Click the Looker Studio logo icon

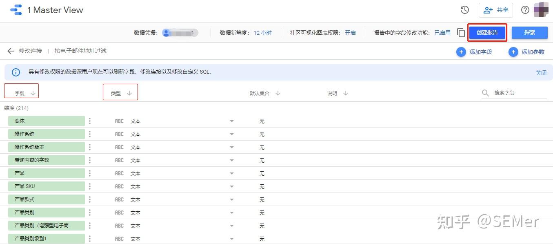(x=16, y=10)
